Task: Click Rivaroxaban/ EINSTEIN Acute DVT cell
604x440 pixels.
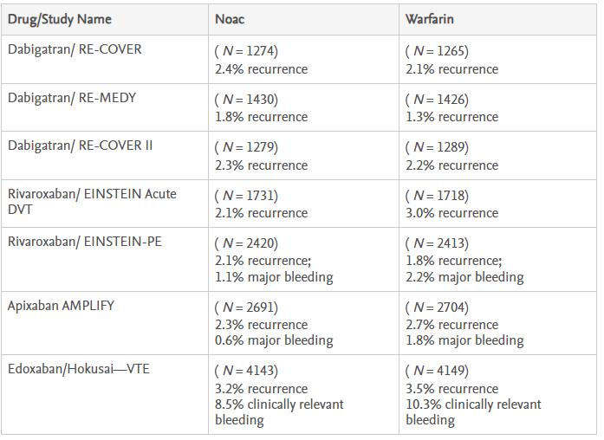Action: point(92,200)
